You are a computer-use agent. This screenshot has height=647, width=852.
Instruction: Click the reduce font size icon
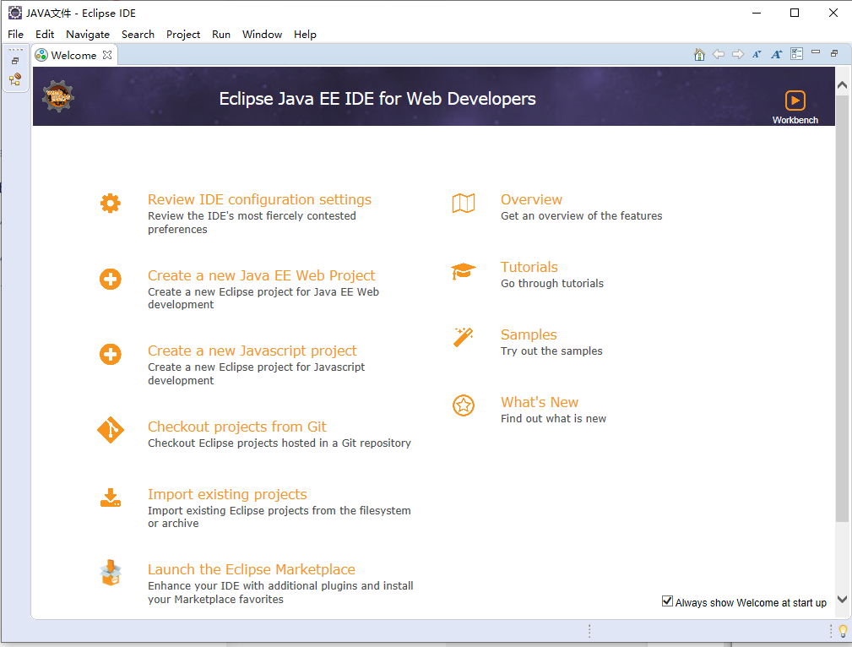(757, 54)
